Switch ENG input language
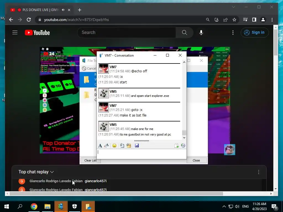Viewport: 283px width, 212px height. 245,206
